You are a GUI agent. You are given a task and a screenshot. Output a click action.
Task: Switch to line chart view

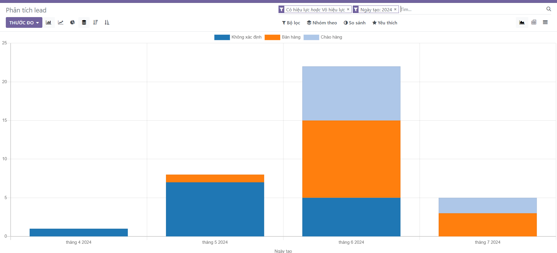[61, 23]
